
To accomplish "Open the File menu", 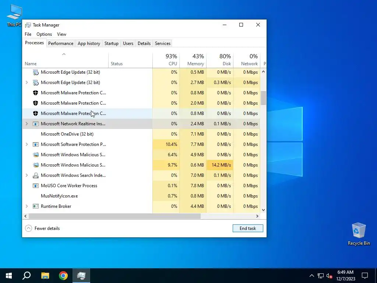I will coord(28,34).
